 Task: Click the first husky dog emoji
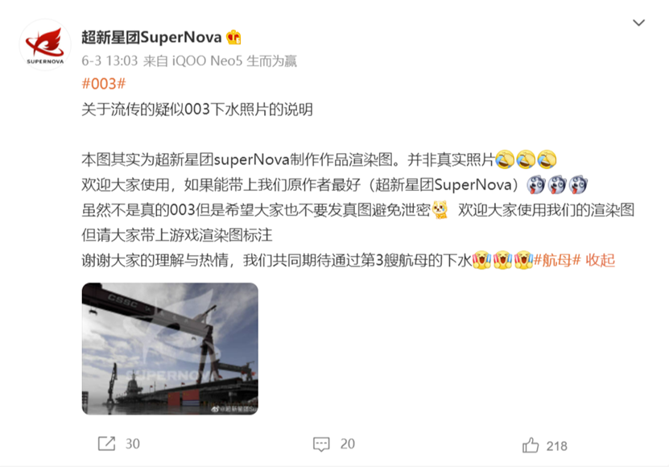tap(536, 184)
